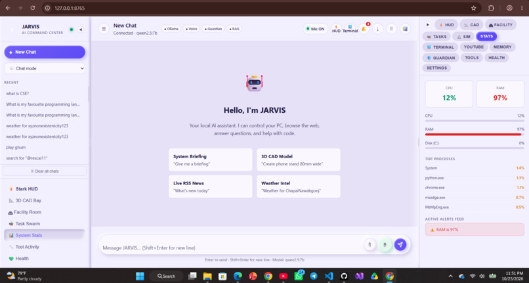Toggle the RAG status chip
529x283 pixels.
[234, 29]
